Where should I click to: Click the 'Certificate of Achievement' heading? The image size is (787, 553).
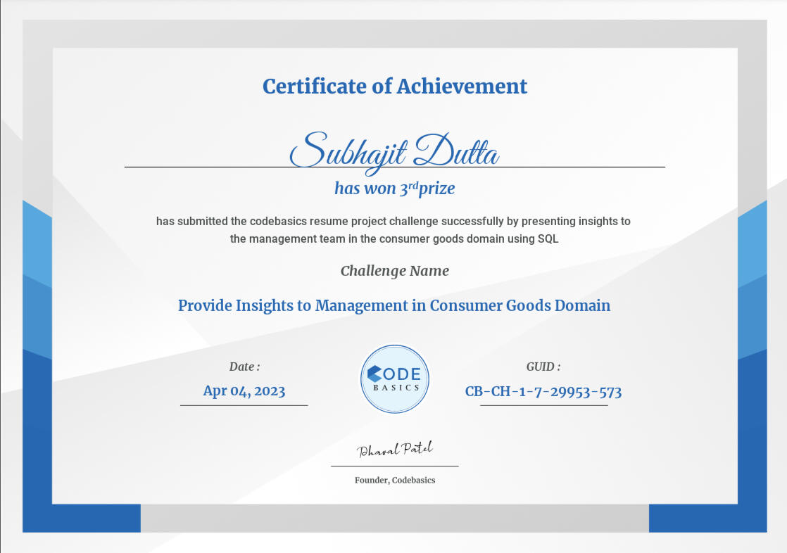coord(394,86)
